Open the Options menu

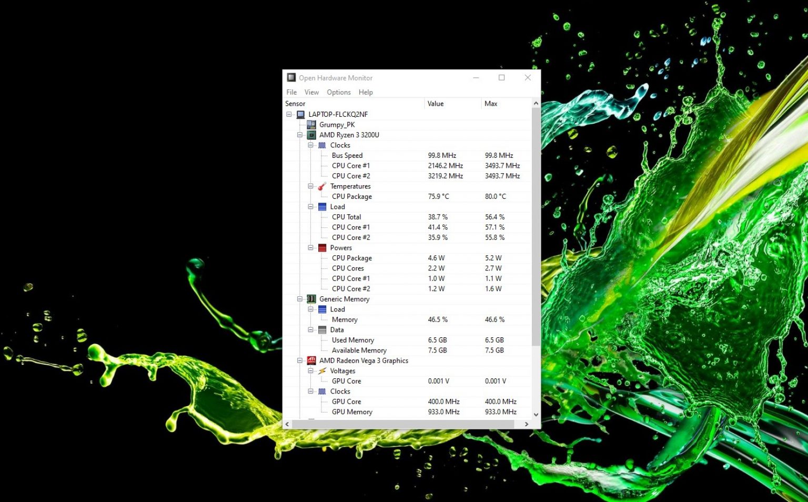pyautogui.click(x=338, y=92)
